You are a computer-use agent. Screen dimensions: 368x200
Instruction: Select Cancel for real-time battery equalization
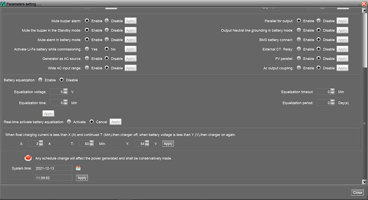92,122
